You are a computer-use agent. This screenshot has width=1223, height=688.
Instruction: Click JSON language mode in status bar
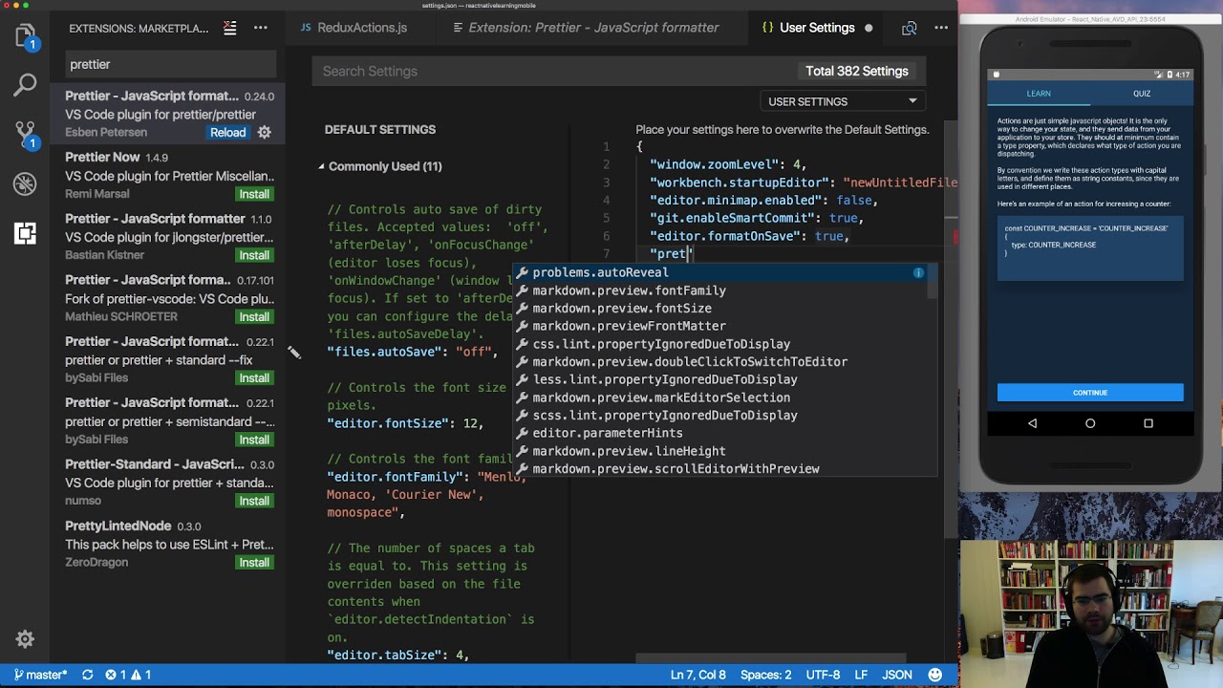(897, 675)
